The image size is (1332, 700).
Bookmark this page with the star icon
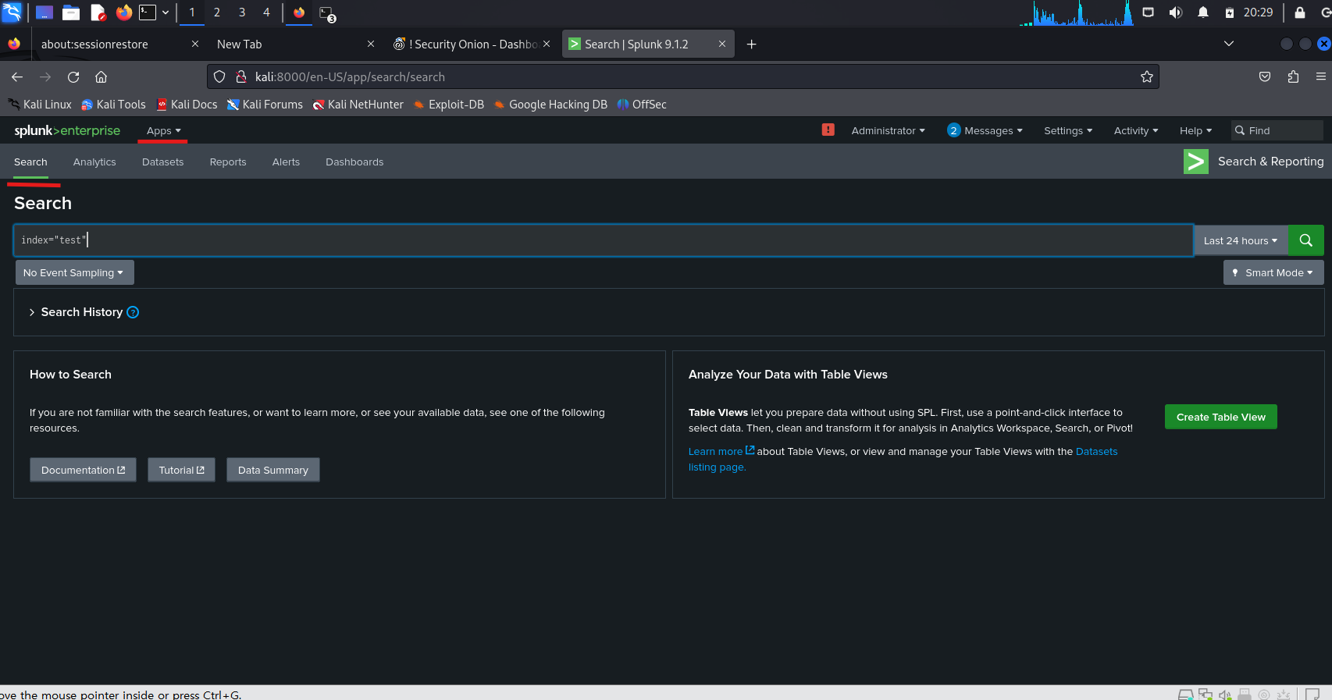click(x=1147, y=76)
